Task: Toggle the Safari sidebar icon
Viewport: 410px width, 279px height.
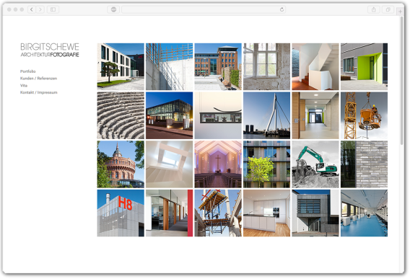Action: 53,9
